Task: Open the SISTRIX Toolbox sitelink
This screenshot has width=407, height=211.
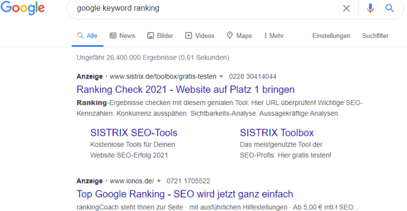Action: [x=277, y=133]
